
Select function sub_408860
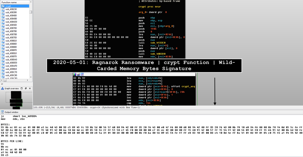[x=15, y=44]
